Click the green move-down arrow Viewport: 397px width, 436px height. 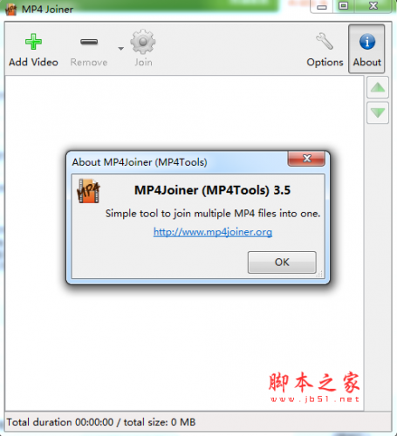[378, 112]
